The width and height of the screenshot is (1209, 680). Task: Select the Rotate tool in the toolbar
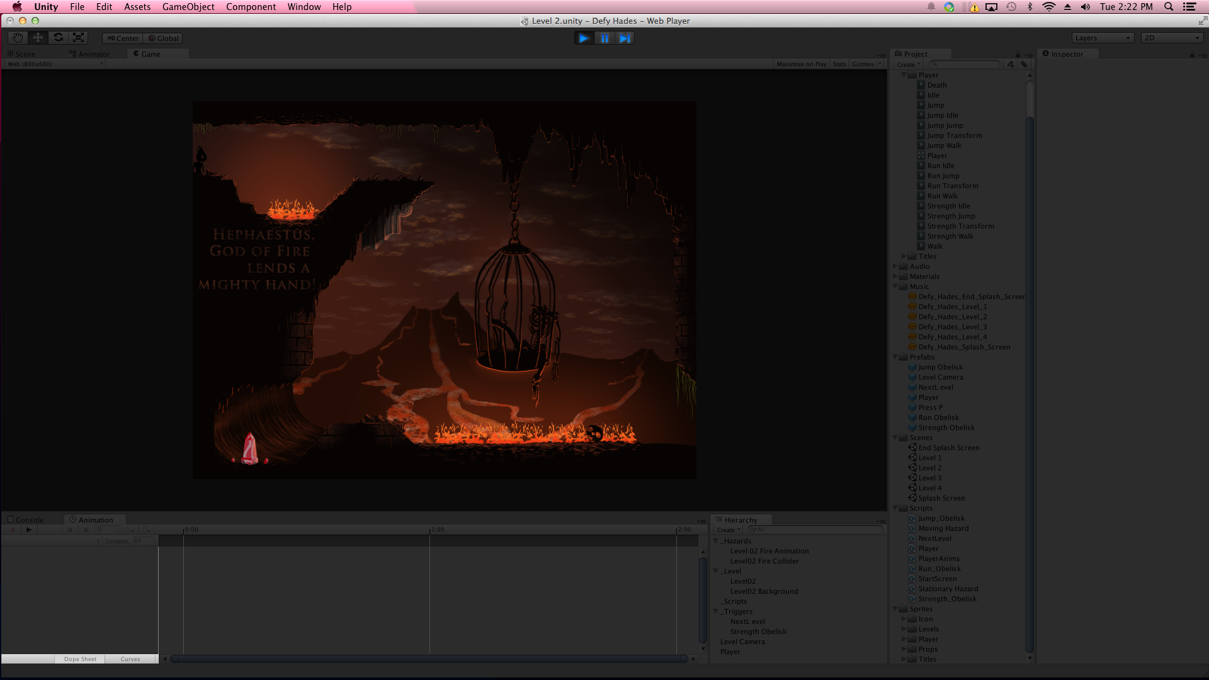click(58, 38)
